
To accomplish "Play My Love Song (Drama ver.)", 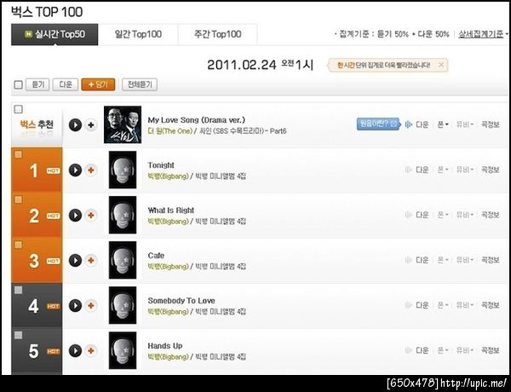I will tap(75, 124).
